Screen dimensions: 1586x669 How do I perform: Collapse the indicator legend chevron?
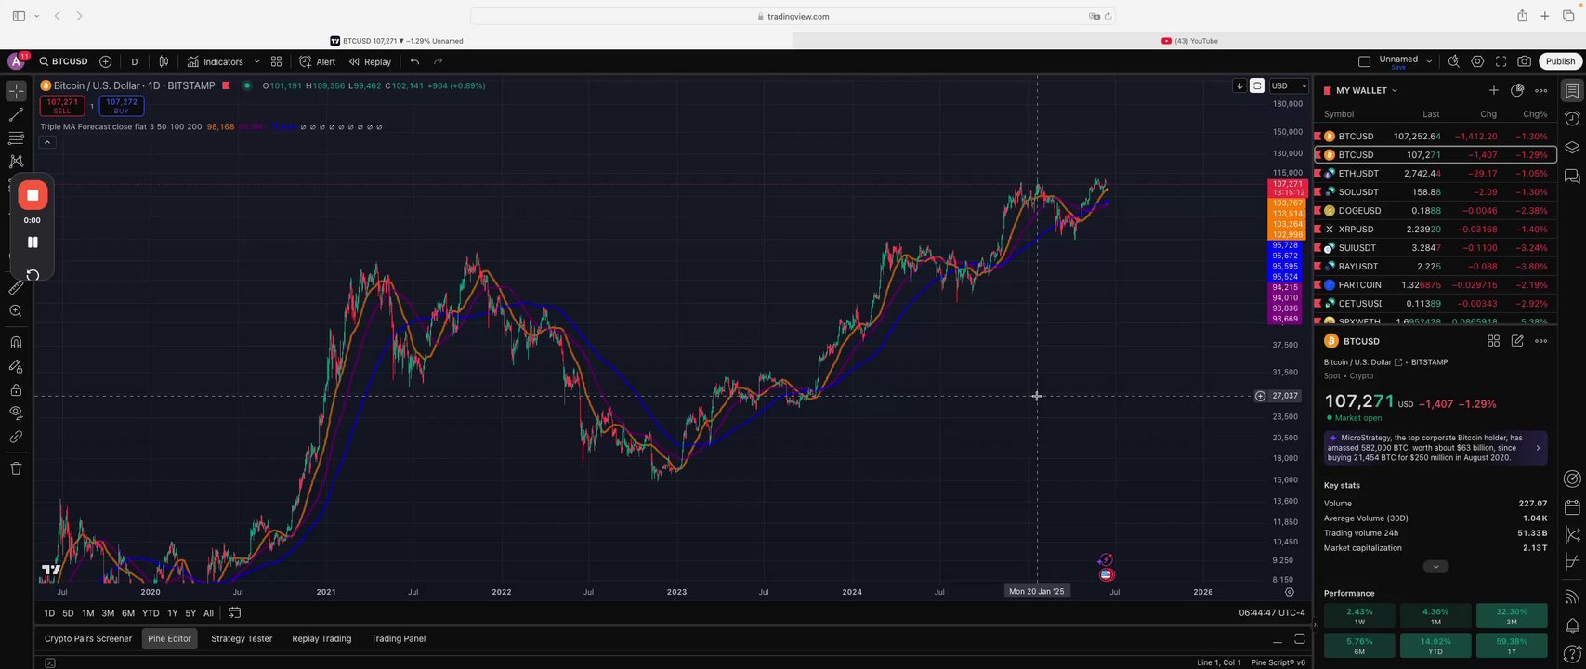(x=47, y=142)
